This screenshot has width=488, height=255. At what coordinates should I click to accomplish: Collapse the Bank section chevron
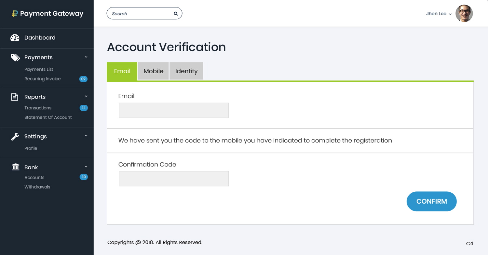pos(86,167)
